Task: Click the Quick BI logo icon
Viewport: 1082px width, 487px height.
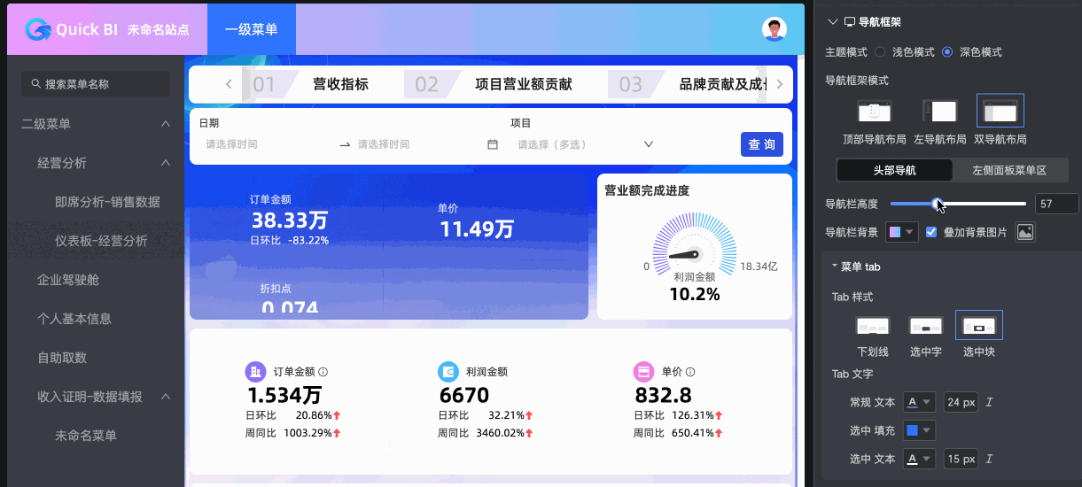Action: tap(38, 29)
